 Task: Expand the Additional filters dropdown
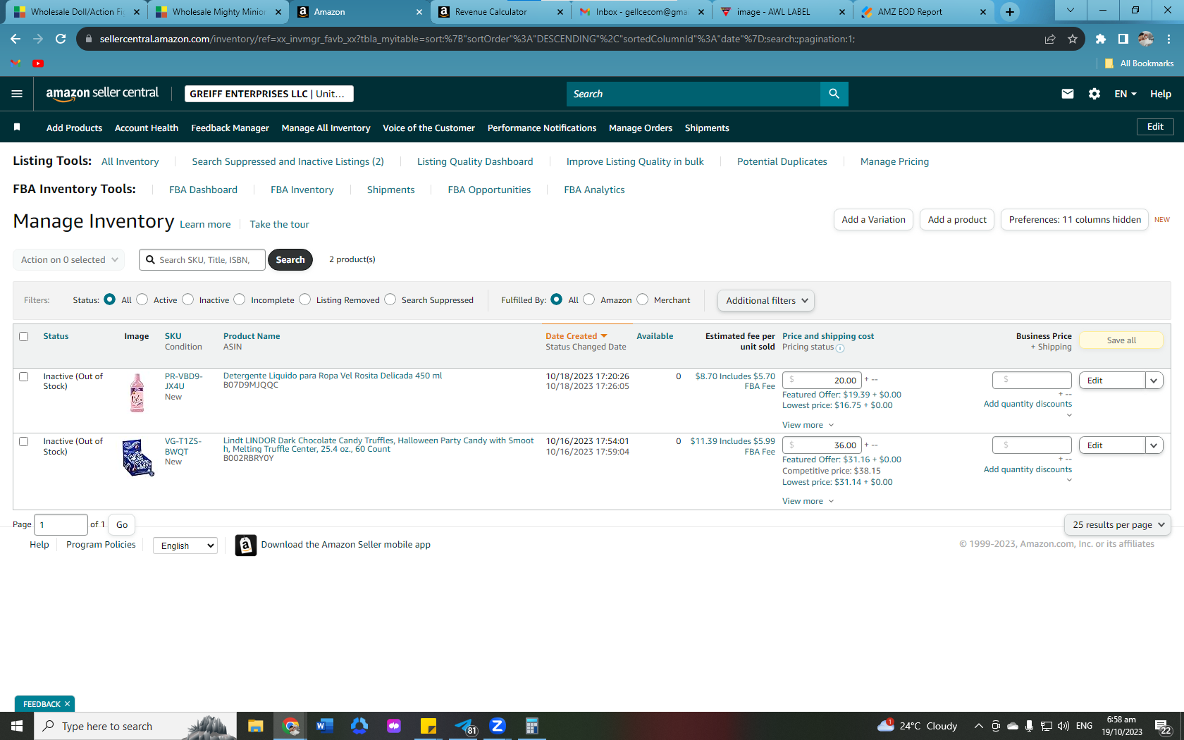[766, 300]
